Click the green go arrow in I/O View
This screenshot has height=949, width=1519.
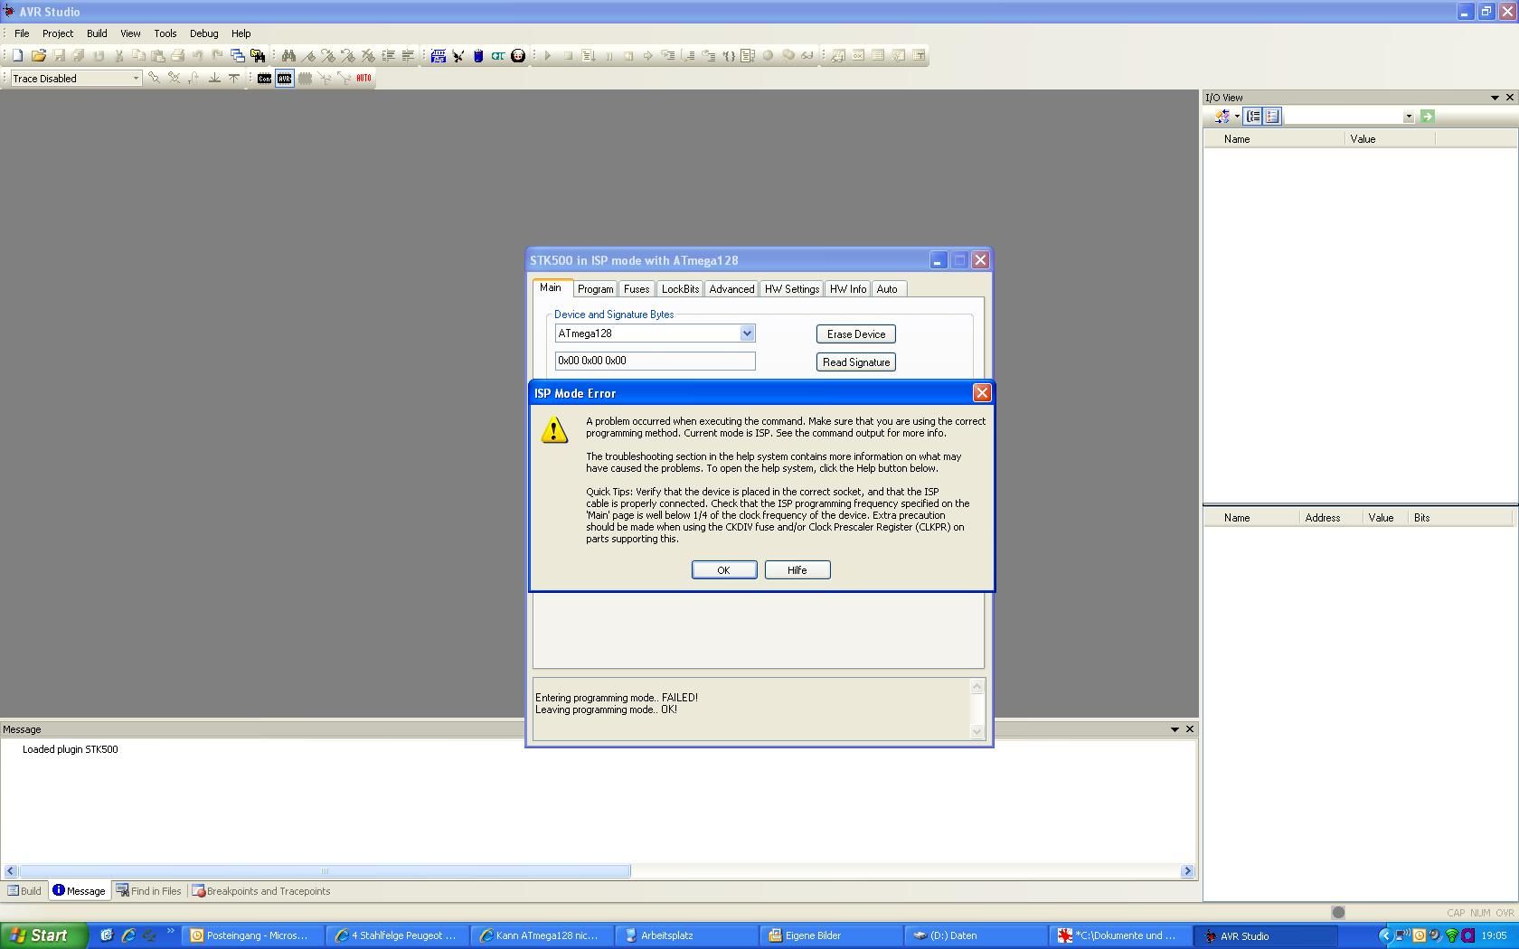click(1428, 116)
